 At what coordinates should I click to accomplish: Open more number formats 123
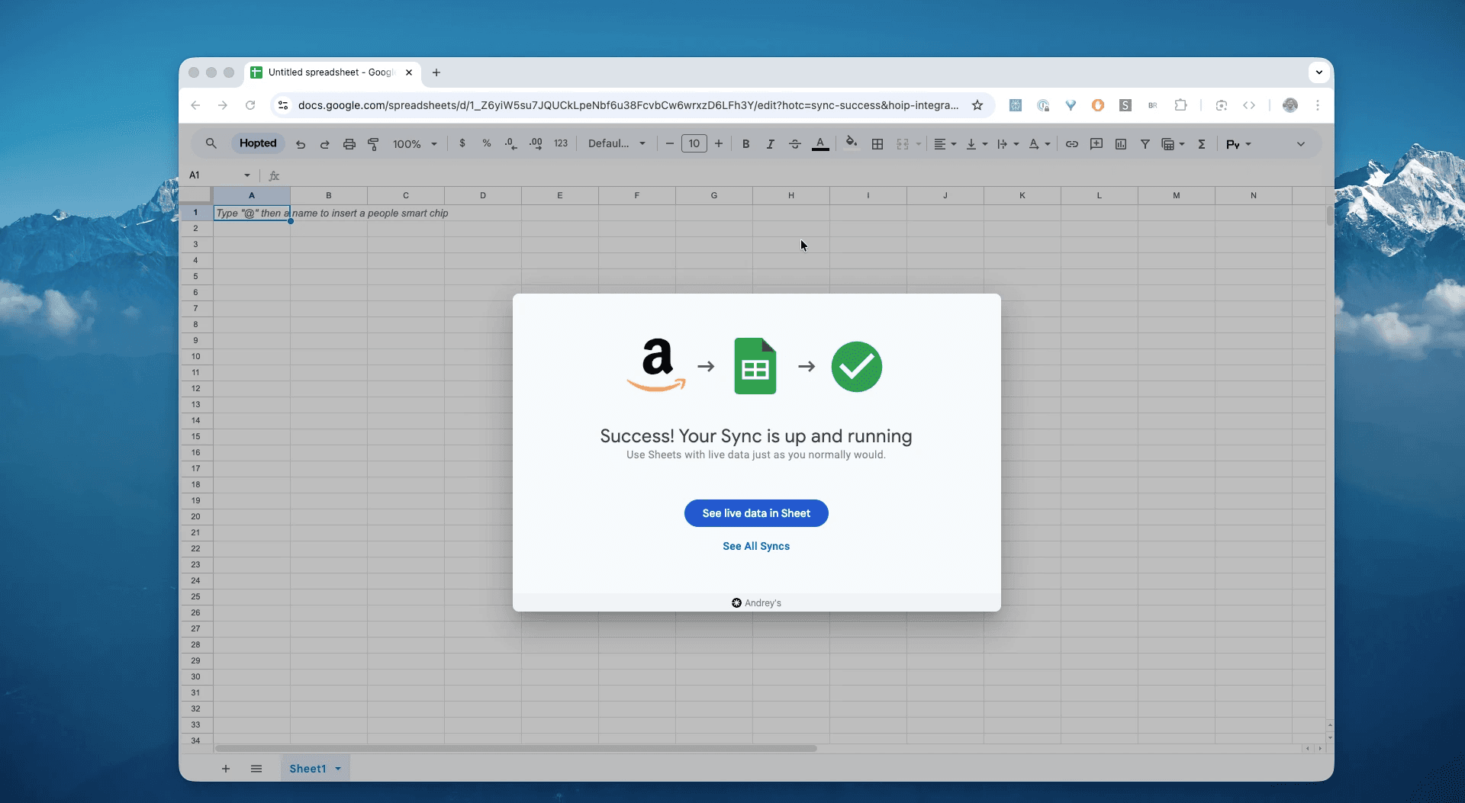(x=561, y=143)
